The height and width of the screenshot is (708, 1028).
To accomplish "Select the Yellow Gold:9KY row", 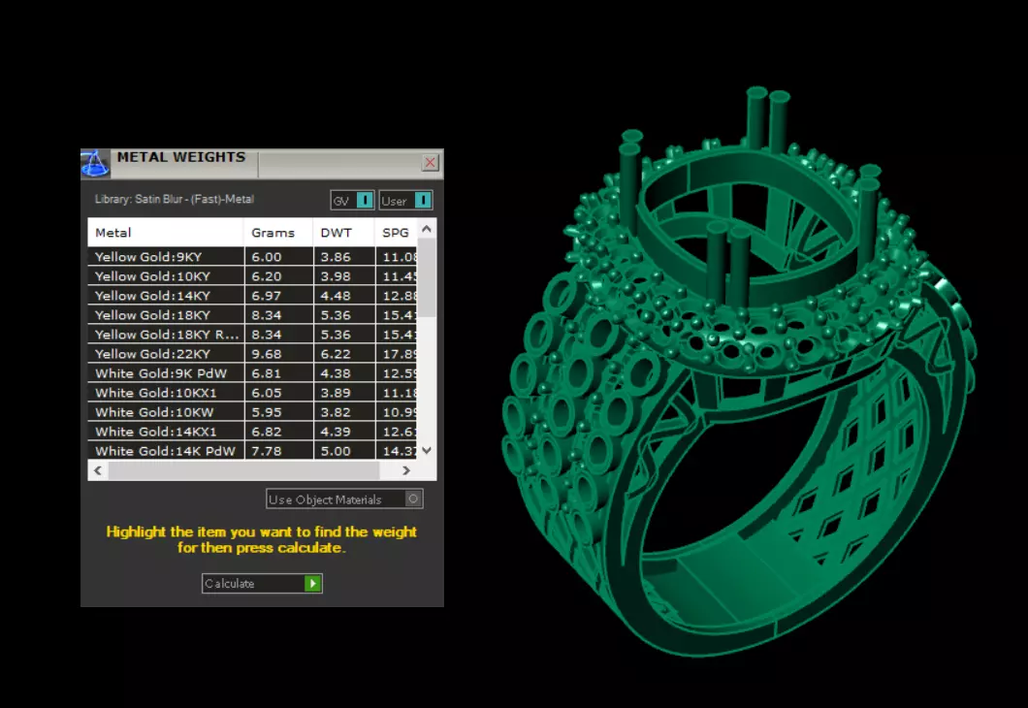I will [252, 257].
